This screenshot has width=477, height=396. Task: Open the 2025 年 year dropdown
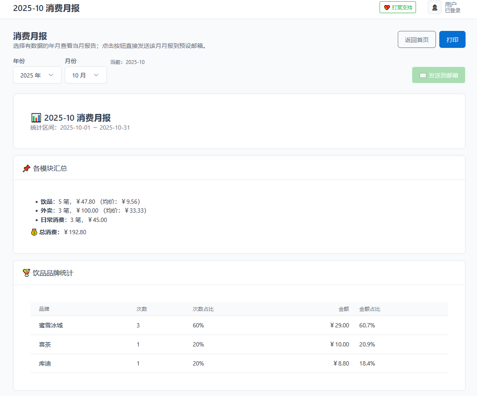[37, 75]
